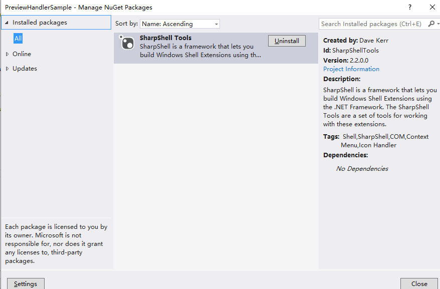Select the Online category
440x289 pixels.
(22, 54)
